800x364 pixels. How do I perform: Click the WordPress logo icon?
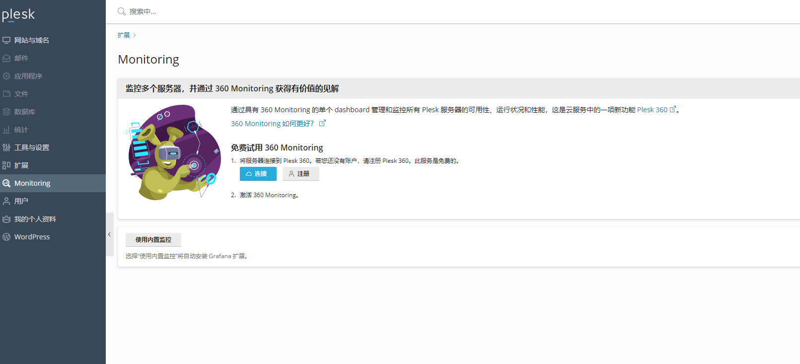[x=6, y=237]
